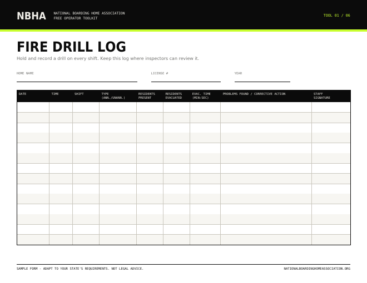
Task: Click the 'RESIDENTS PRESENT' column header
Action: (146, 96)
